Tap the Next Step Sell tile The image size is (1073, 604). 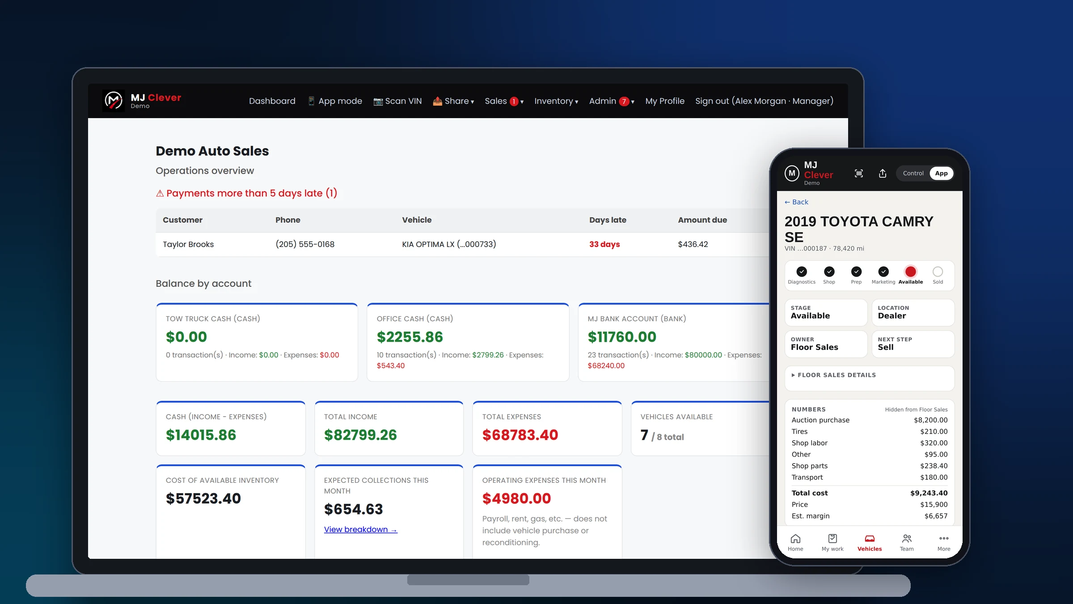click(913, 344)
